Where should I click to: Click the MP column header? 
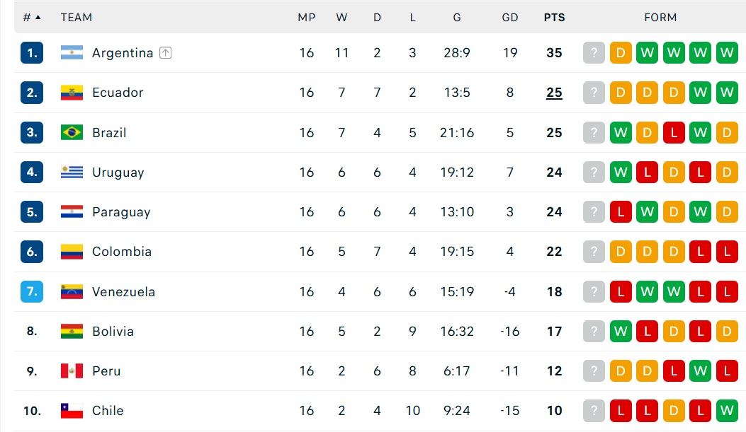(x=307, y=18)
